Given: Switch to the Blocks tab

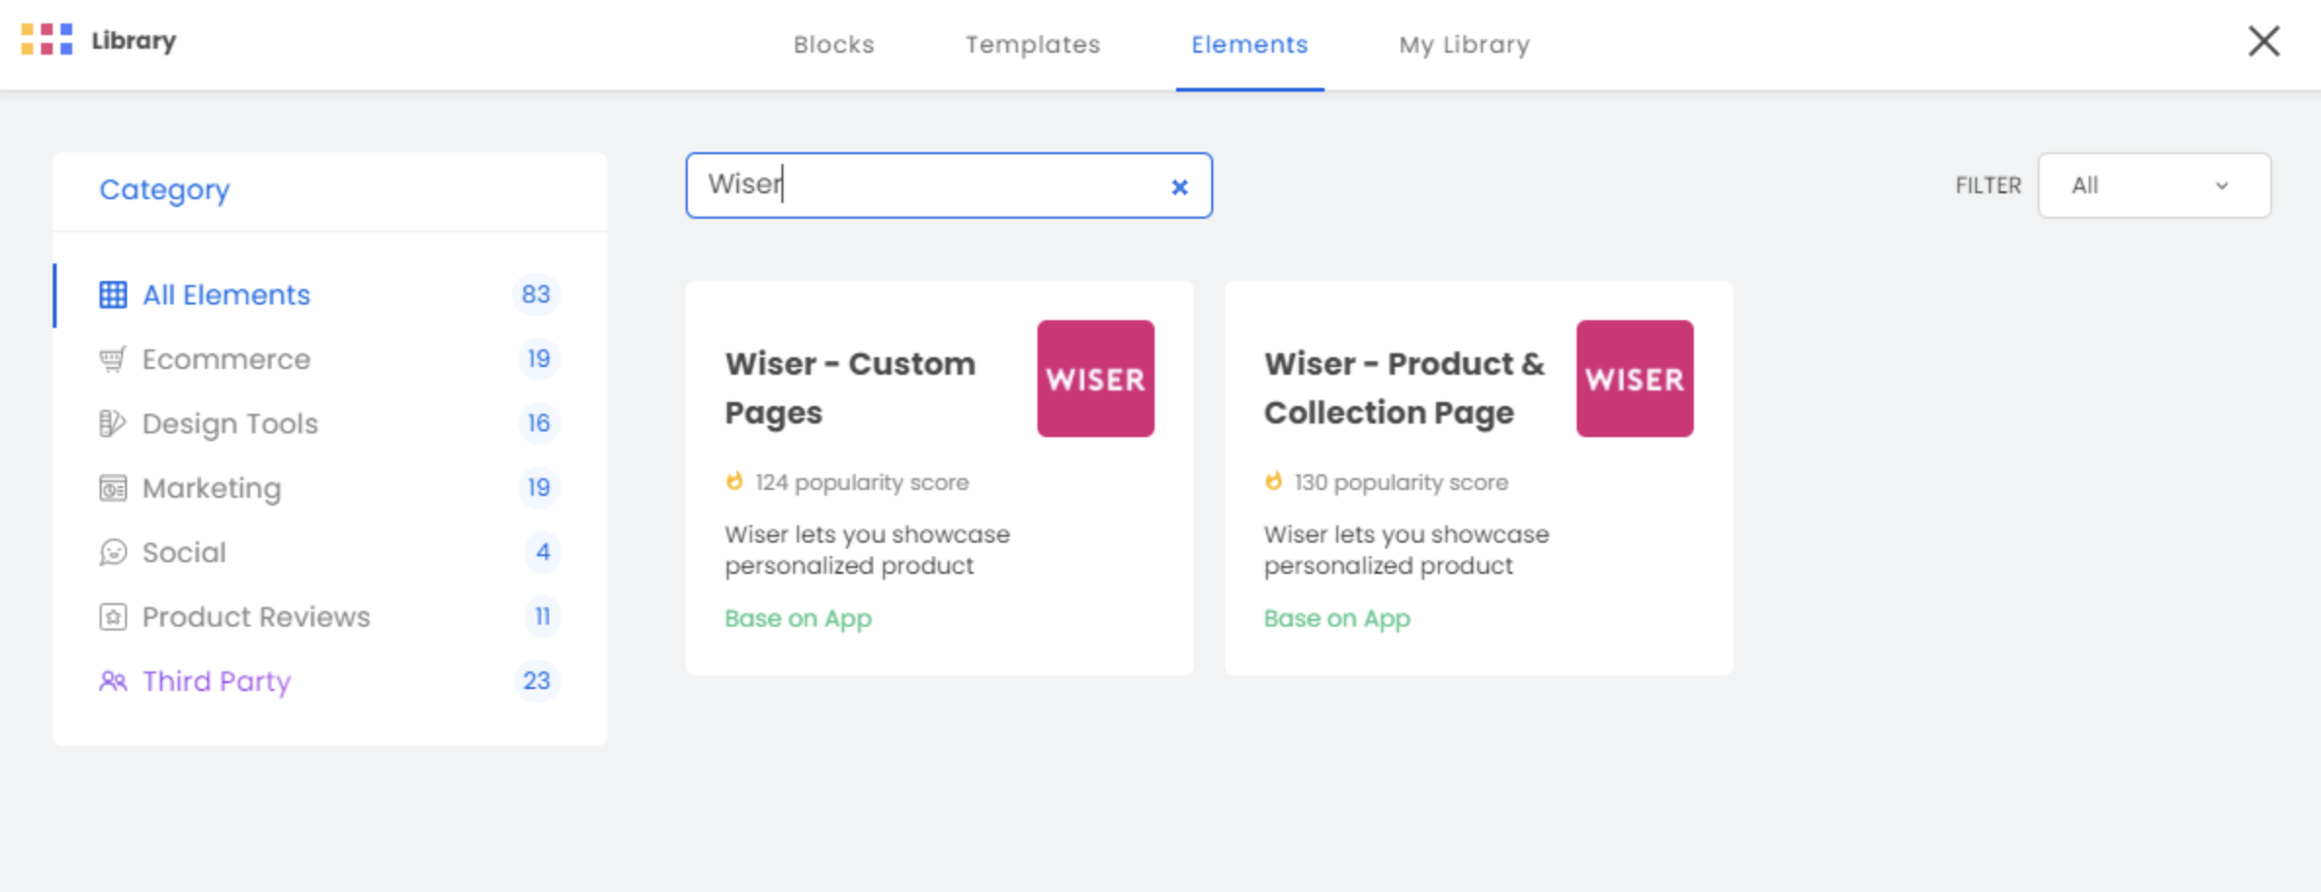Looking at the screenshot, I should click(x=833, y=45).
